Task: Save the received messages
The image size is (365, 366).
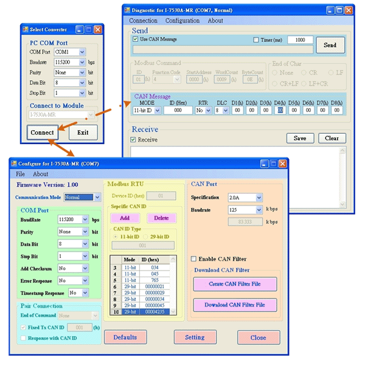Action: pos(300,138)
